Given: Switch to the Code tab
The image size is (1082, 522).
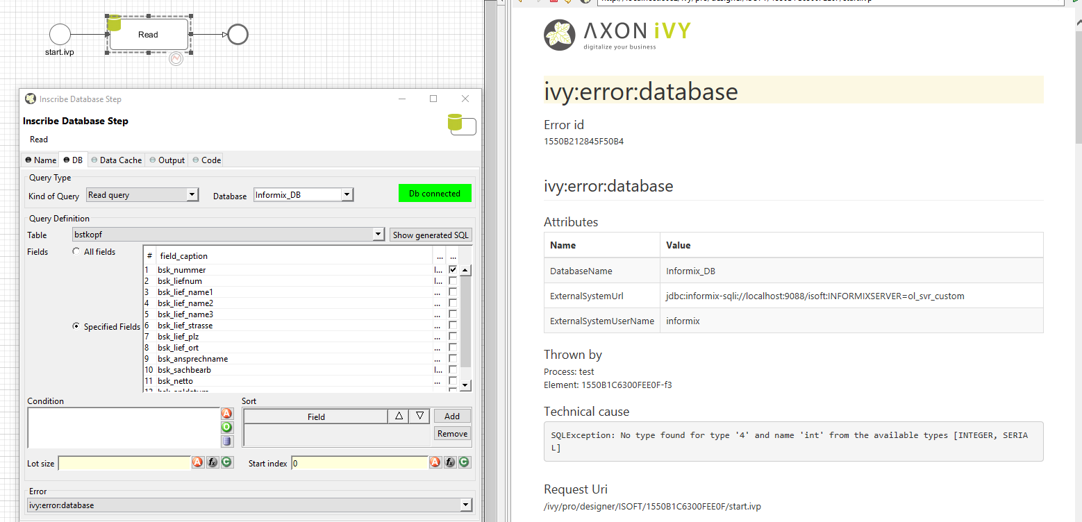Looking at the screenshot, I should (206, 160).
